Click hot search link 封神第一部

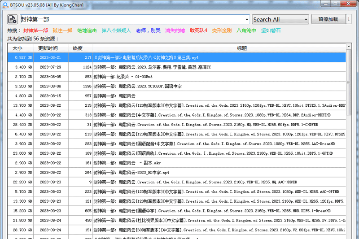pos(36,30)
